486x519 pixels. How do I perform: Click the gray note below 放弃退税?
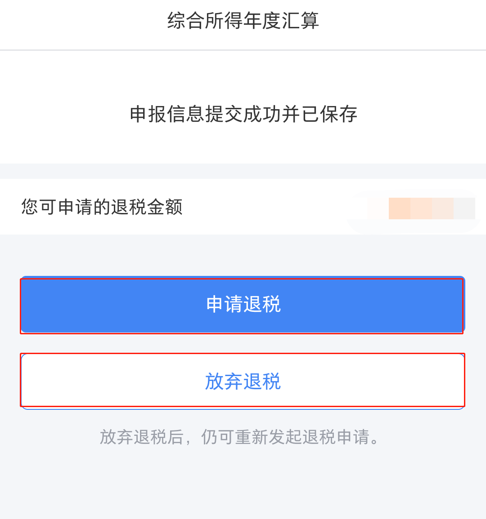pyautogui.click(x=240, y=437)
